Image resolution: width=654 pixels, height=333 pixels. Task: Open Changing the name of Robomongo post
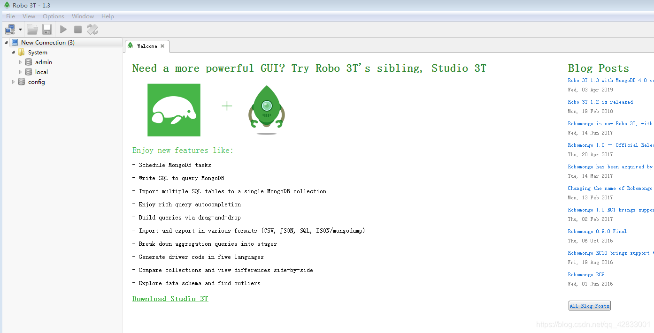[x=610, y=189]
